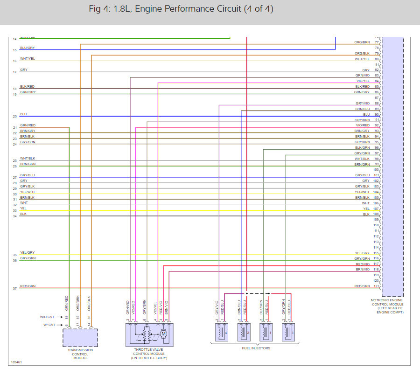Select the FUEL INJECTORS label

[256, 348]
